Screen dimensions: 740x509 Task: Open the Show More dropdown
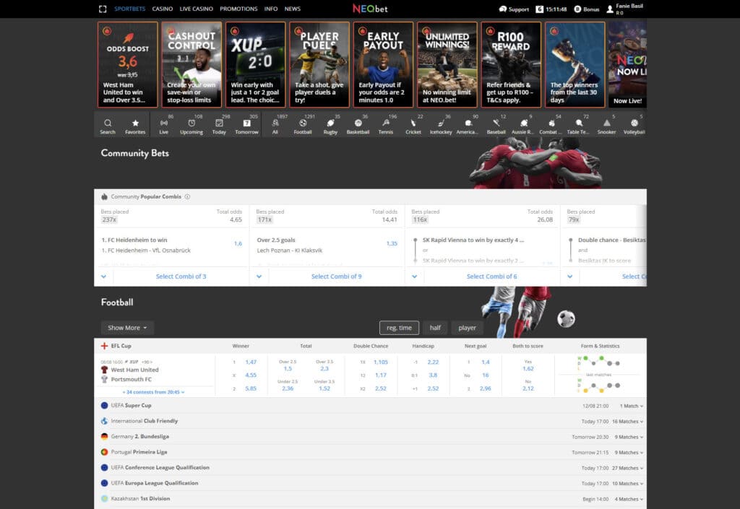pos(127,328)
